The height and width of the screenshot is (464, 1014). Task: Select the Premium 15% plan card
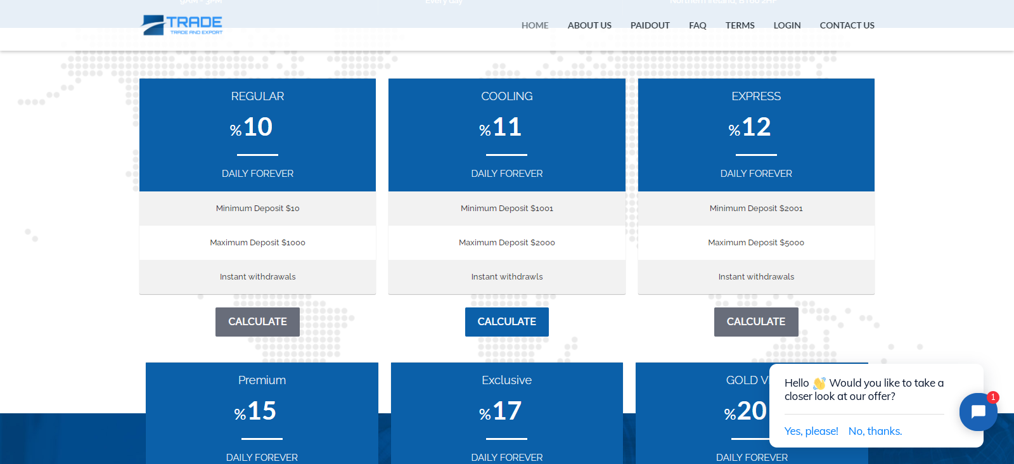tap(262, 412)
